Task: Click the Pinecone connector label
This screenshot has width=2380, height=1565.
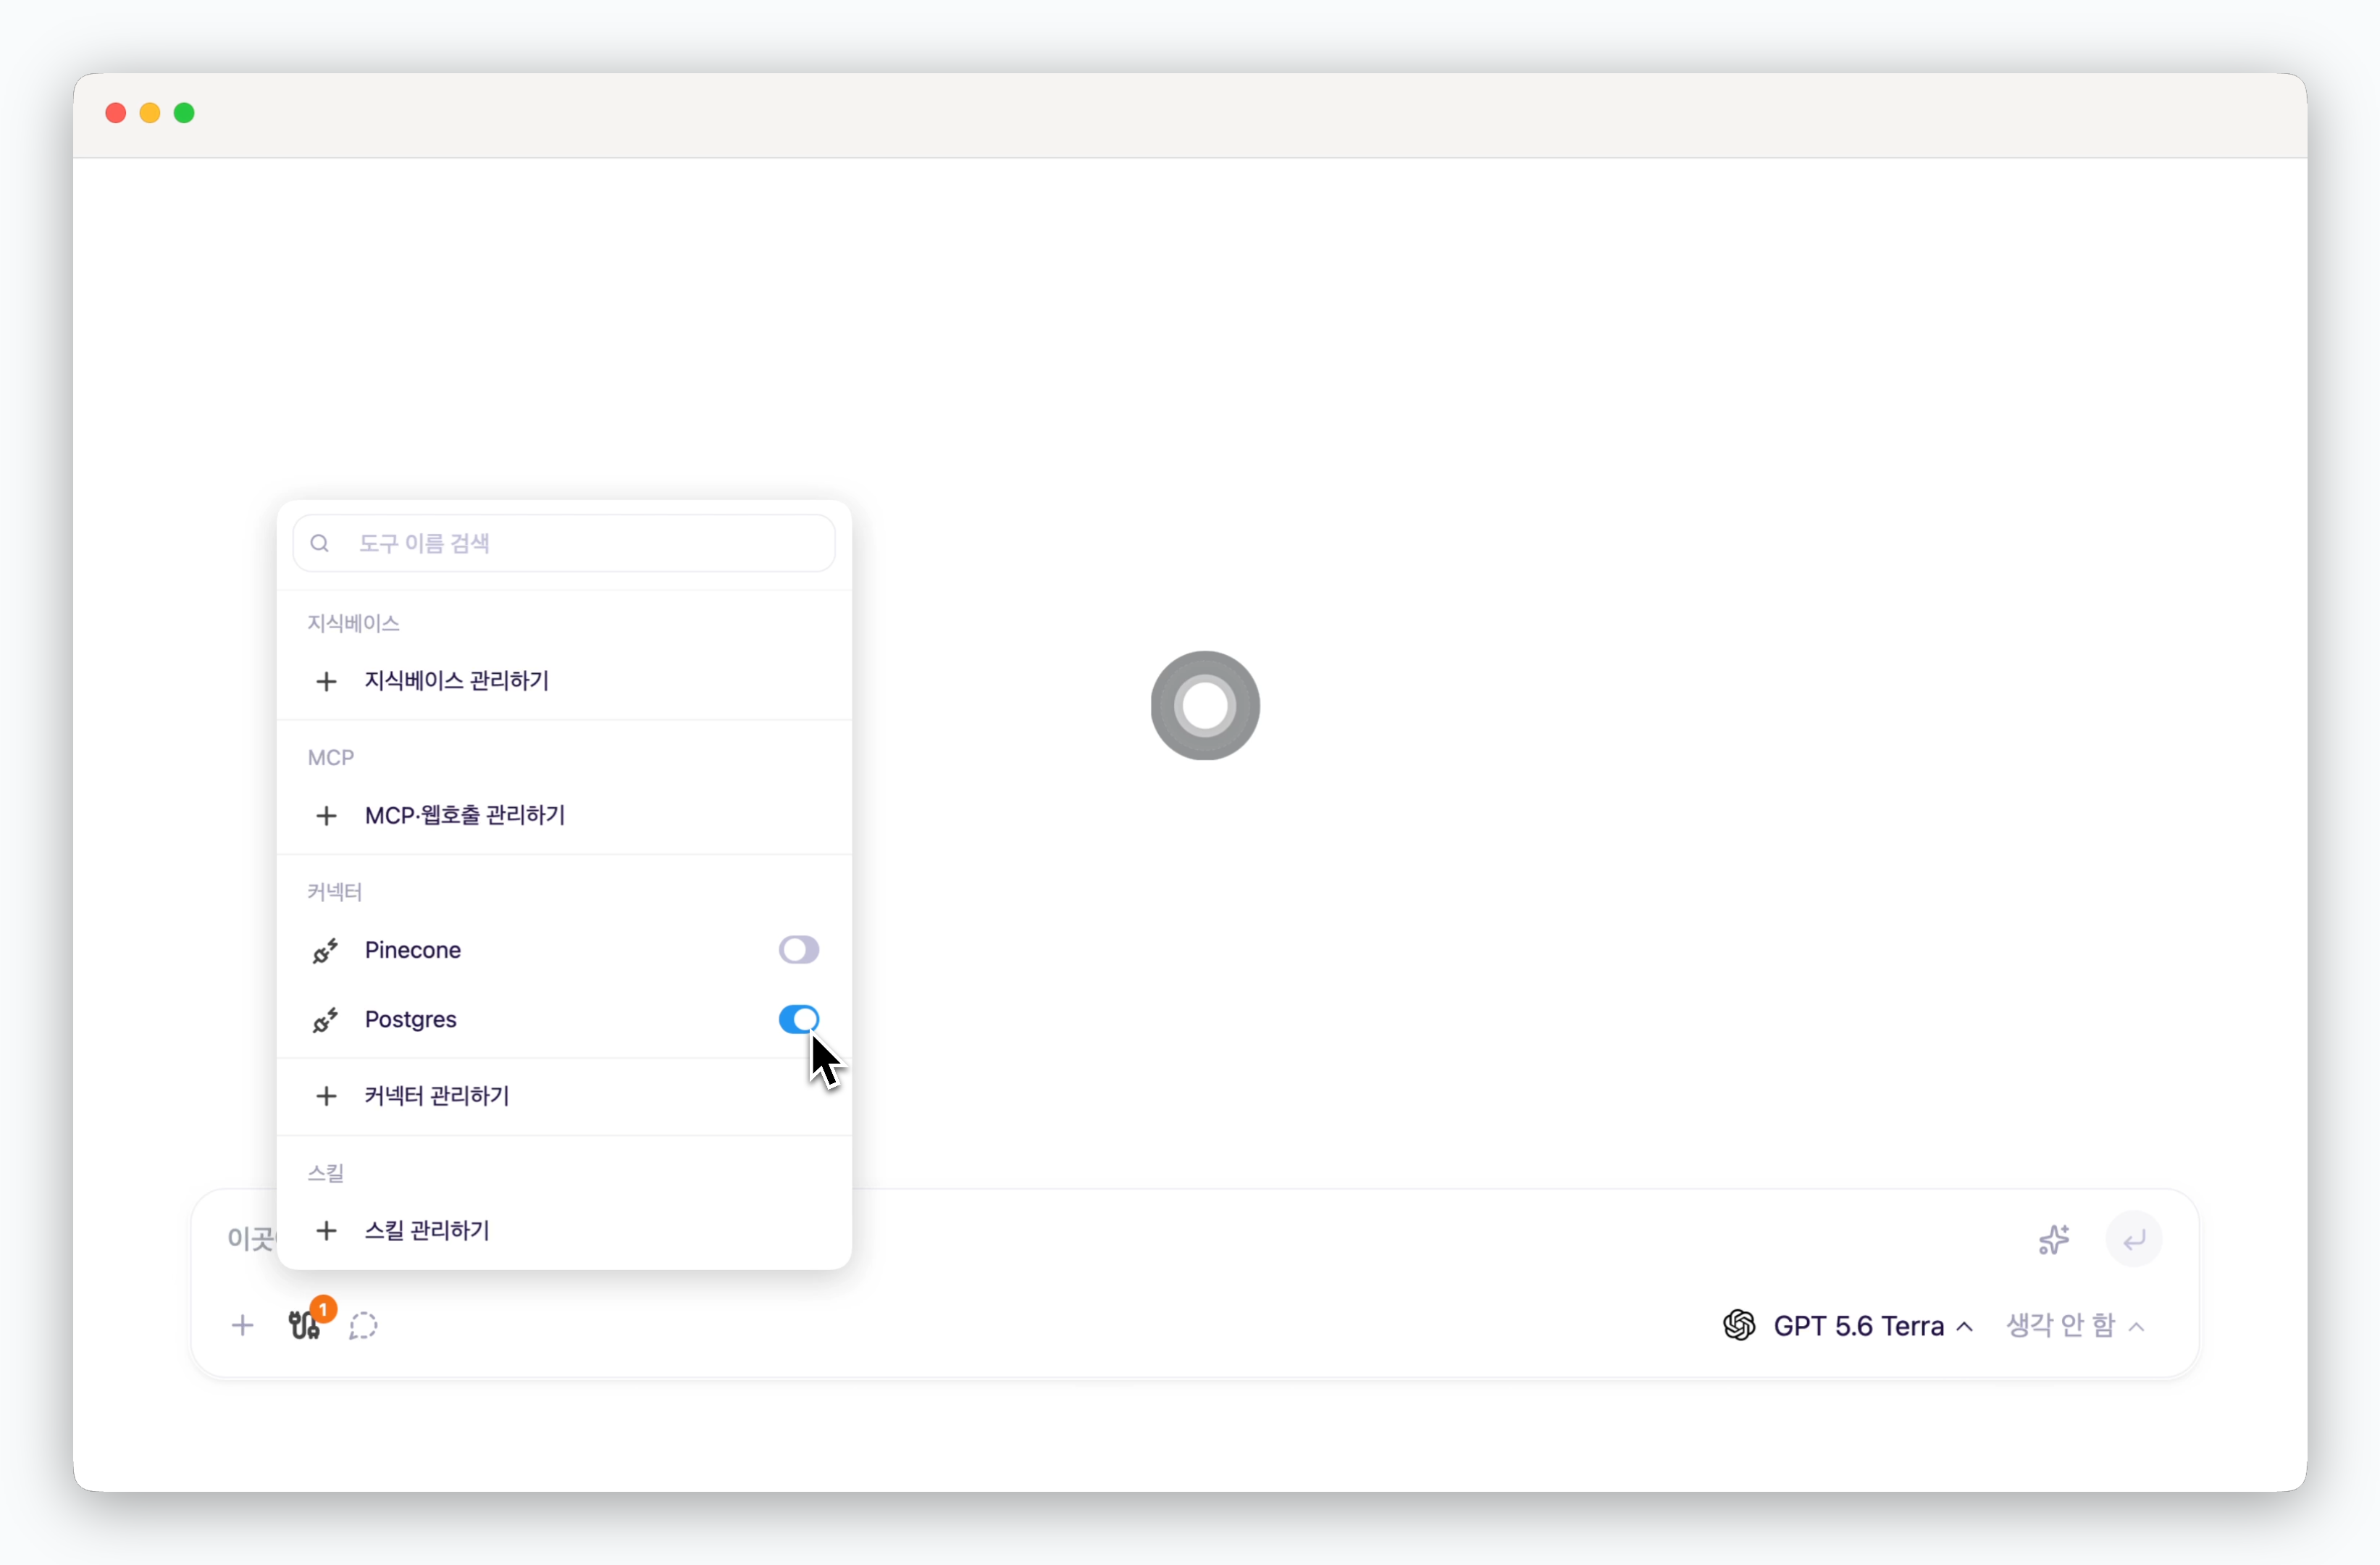Action: [413, 950]
